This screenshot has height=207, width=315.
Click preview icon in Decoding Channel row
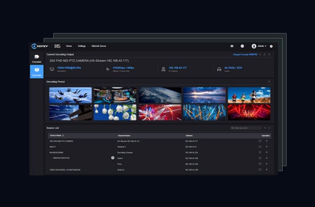click(260, 152)
